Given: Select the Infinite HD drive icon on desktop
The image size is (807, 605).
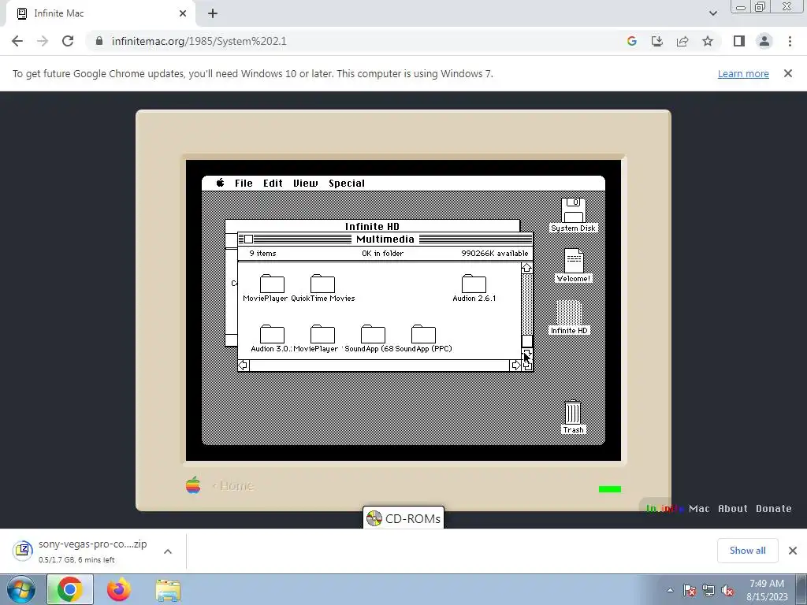Looking at the screenshot, I should 569,313.
